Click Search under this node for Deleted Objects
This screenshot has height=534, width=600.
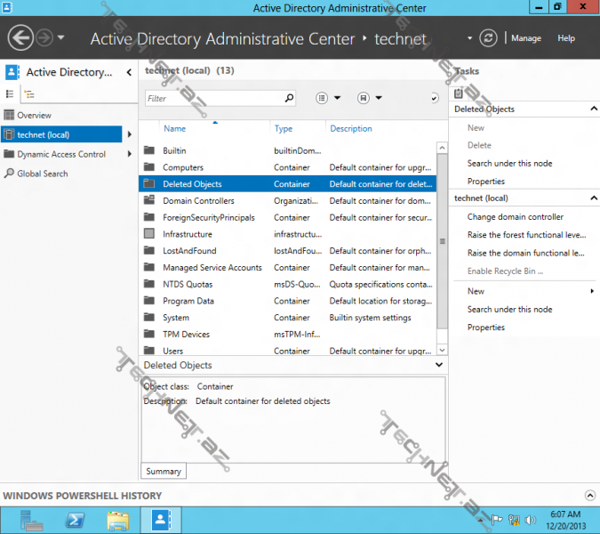click(x=509, y=163)
